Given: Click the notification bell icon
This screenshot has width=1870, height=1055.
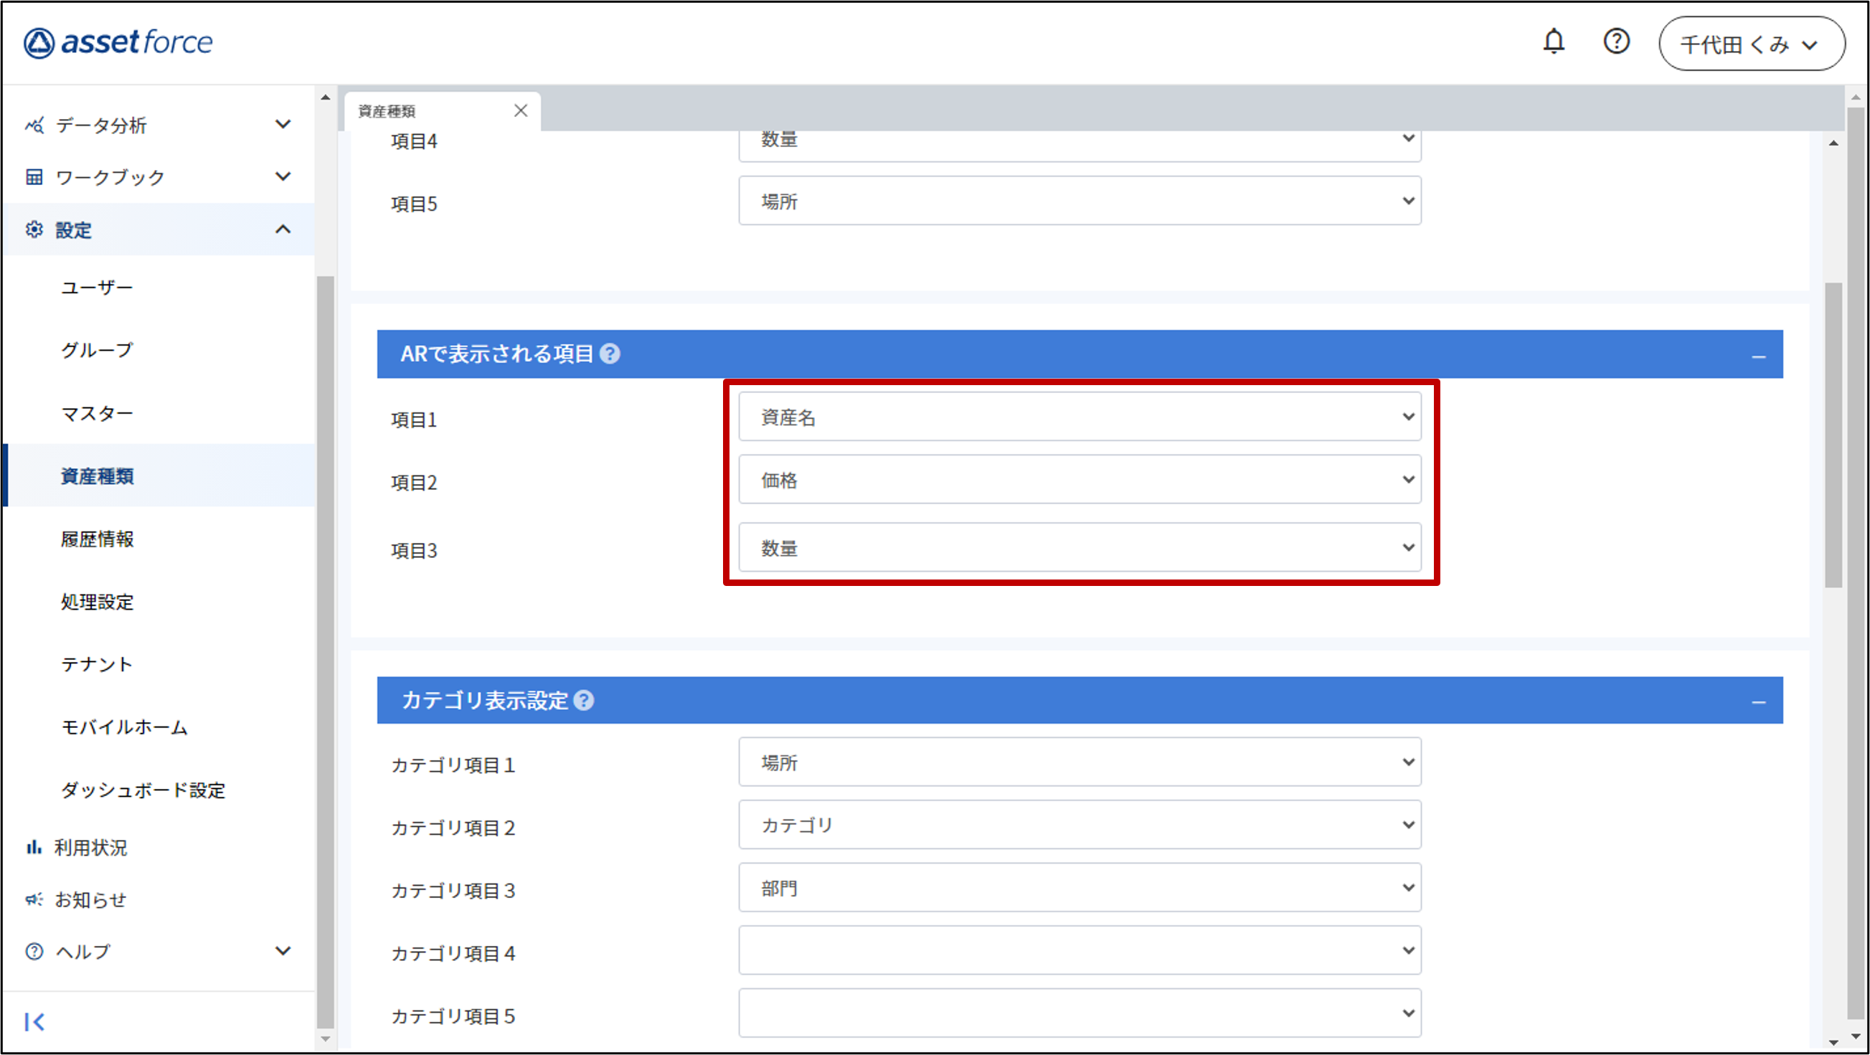Looking at the screenshot, I should [x=1553, y=42].
